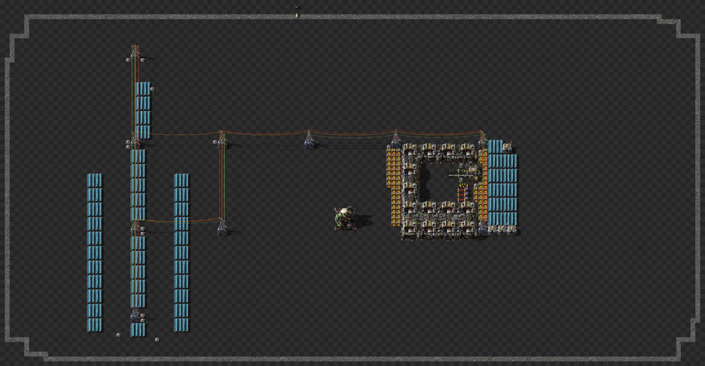Screen dimensions: 705x366
Task: Click the small solar strip below the bottommost pole
Action: pos(138,330)
